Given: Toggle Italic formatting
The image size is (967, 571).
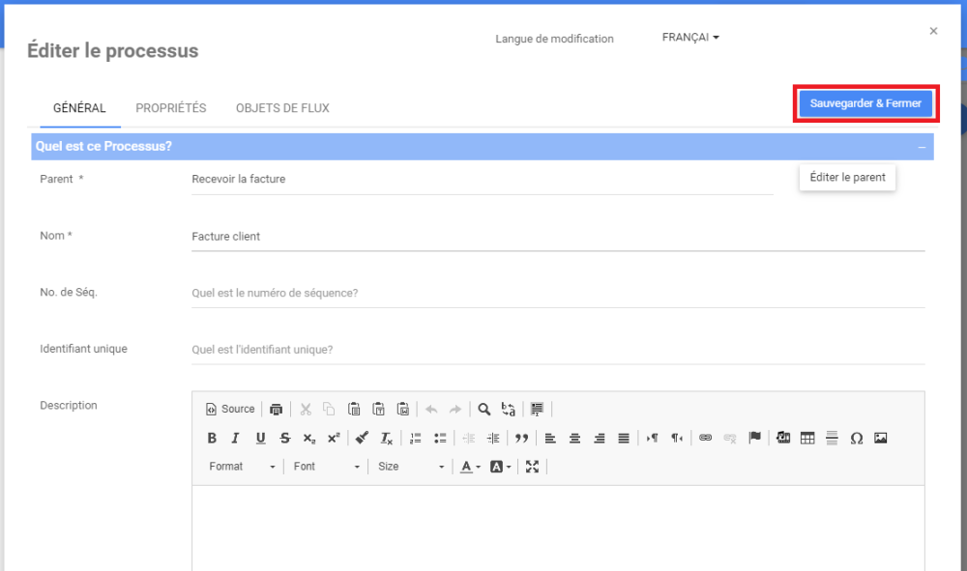Looking at the screenshot, I should click(235, 438).
